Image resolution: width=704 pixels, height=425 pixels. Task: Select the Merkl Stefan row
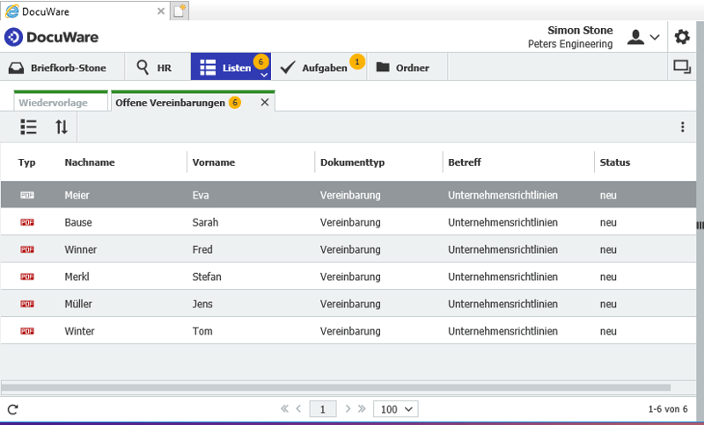[352, 277]
